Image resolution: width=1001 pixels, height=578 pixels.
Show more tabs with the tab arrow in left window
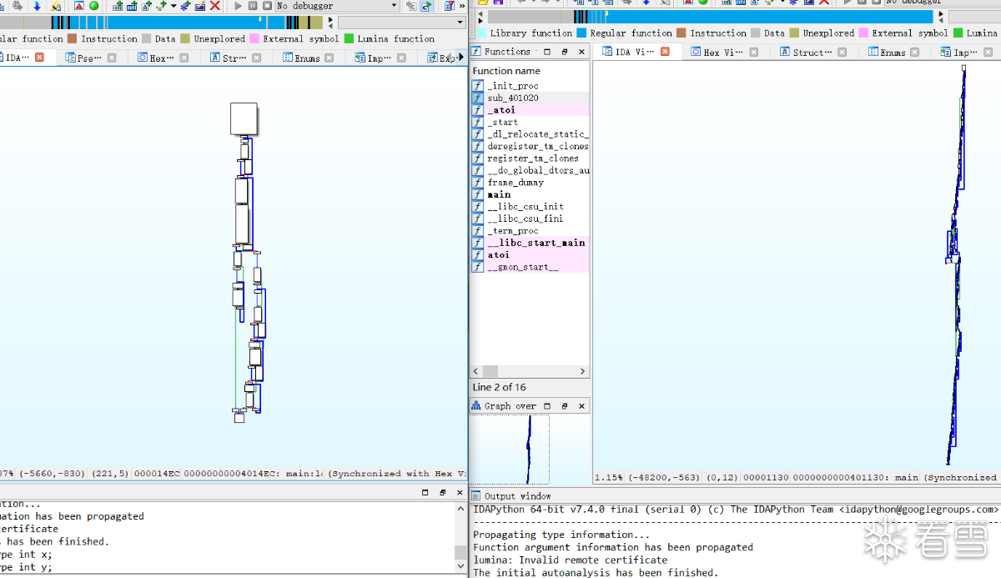click(461, 58)
